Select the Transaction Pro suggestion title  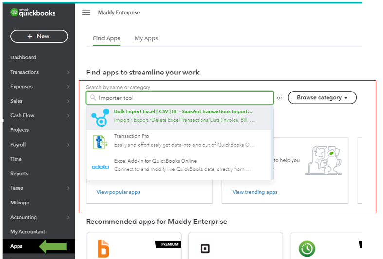131,136
